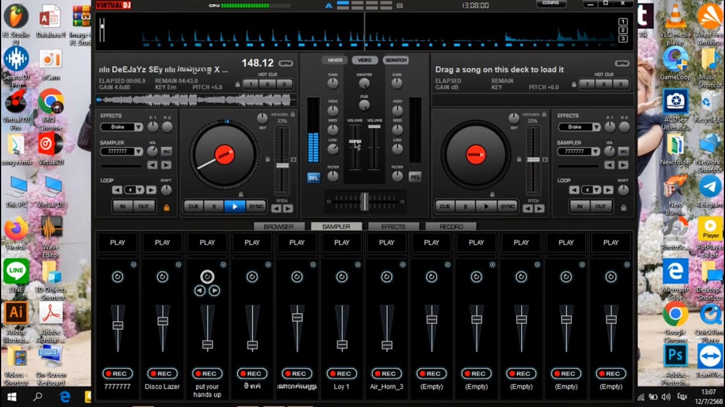This screenshot has width=725, height=407.
Task: Start playback with left deck Play button
Action: pyautogui.click(x=234, y=206)
